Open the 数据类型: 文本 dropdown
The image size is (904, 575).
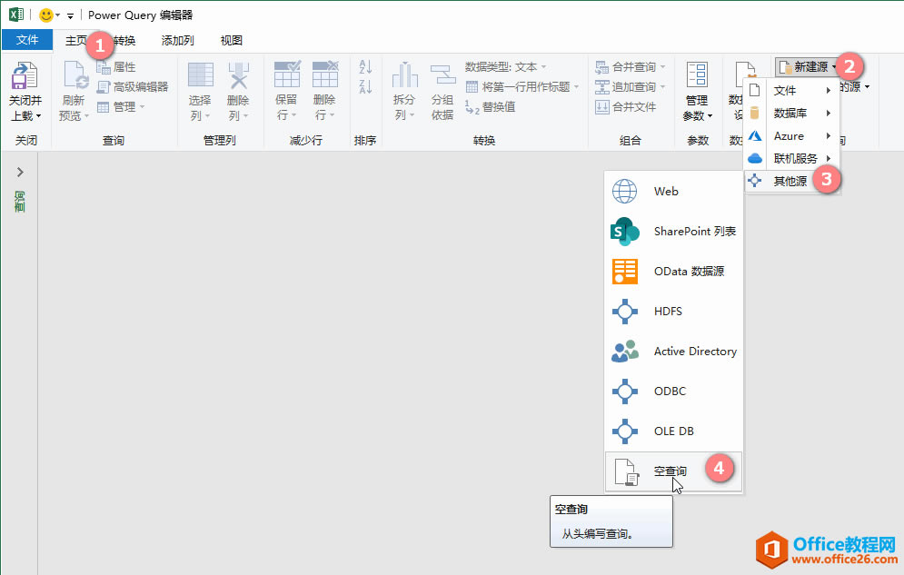506,67
